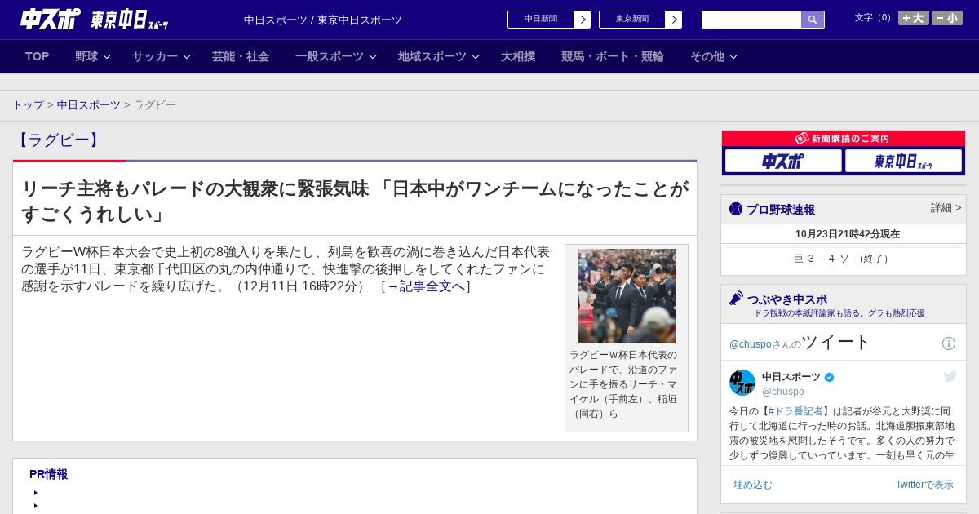
Task: Expand the その他 dropdown chevron
Action: coord(733,57)
